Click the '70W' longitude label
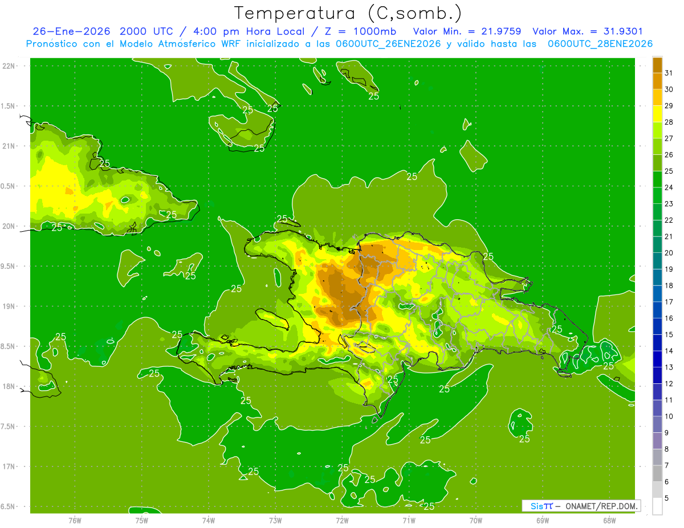The width and height of the screenshot is (684, 528). [x=475, y=520]
